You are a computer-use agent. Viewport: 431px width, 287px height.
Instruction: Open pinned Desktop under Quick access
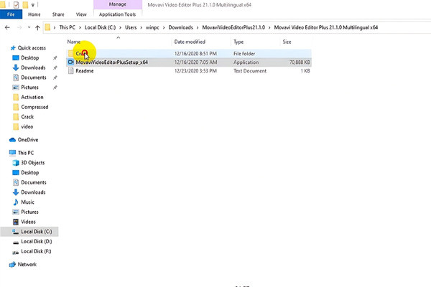pyautogui.click(x=29, y=57)
